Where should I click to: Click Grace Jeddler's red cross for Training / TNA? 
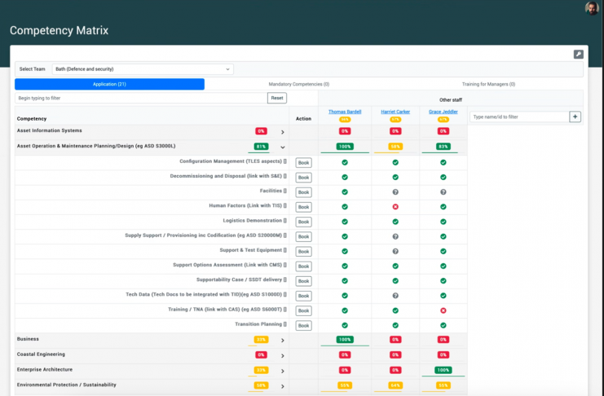point(443,310)
